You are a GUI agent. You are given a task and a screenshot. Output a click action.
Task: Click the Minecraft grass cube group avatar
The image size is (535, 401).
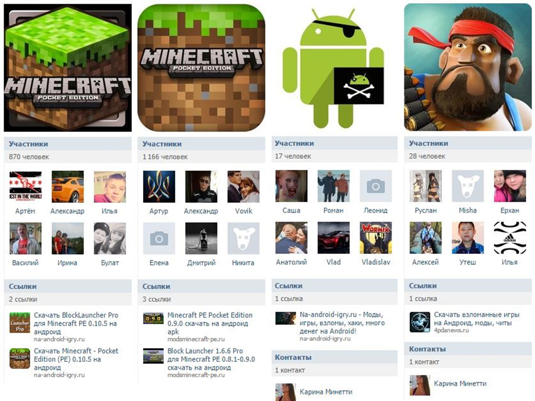click(x=67, y=67)
